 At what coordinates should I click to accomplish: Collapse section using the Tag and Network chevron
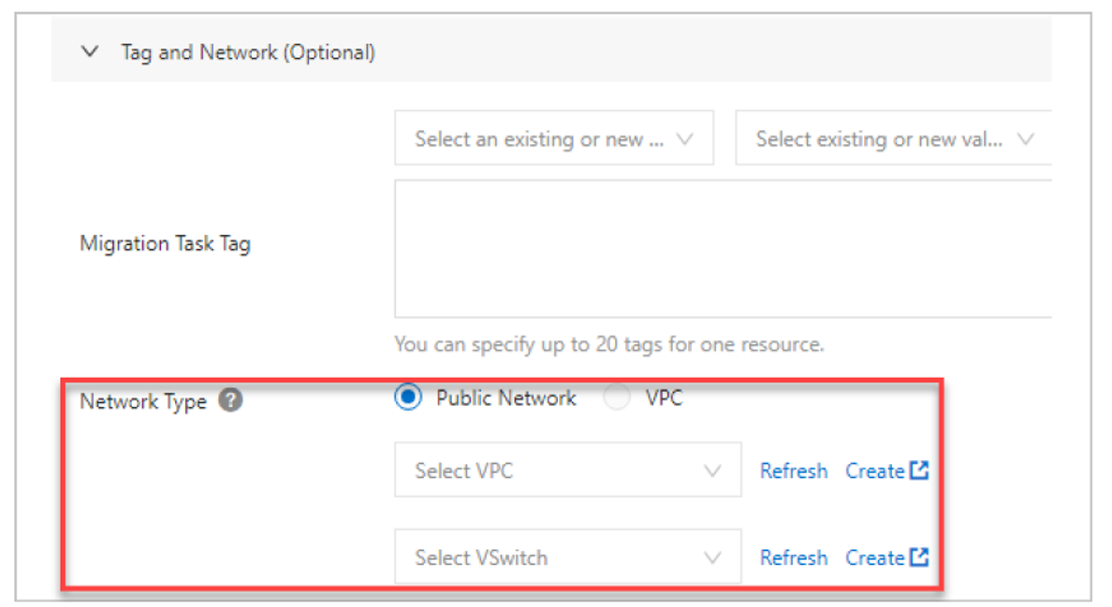point(90,52)
